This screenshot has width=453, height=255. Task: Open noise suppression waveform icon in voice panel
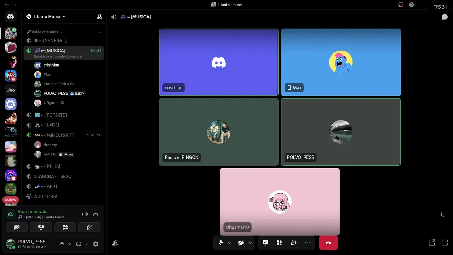[x=85, y=214]
